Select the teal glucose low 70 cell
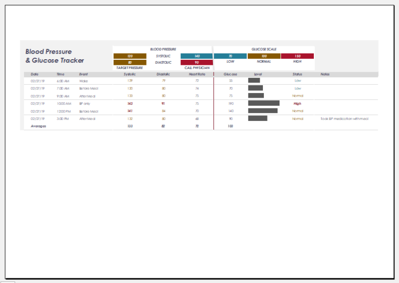 pyautogui.click(x=230, y=56)
